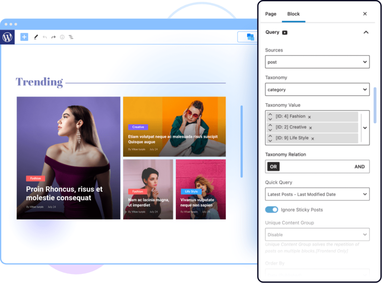Expand the Taxonomy Value options arrow
This screenshot has width=382, height=283.
coord(365,128)
